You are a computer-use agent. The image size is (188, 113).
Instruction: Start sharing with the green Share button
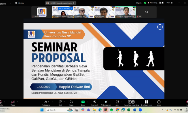coord(83,103)
